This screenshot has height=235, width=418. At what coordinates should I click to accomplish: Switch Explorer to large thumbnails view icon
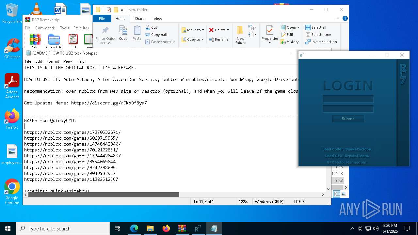344,194
